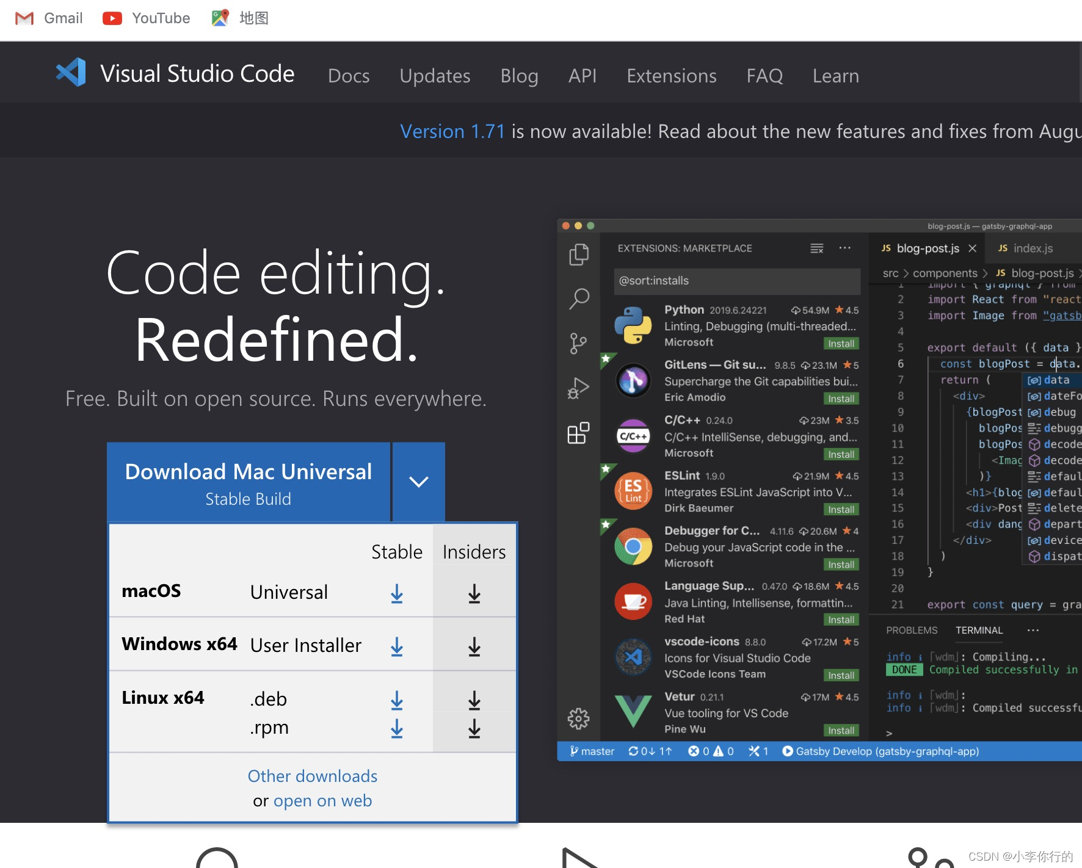Select the Search icon in VS Code sidebar
This screenshot has height=868, width=1082.
tap(578, 299)
